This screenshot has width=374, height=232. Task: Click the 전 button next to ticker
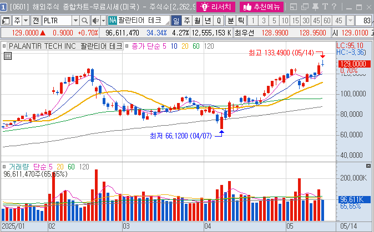[x=36, y=21]
